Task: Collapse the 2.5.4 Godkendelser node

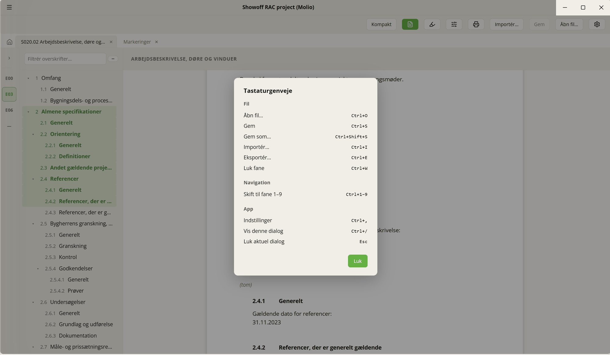Action: [x=38, y=269]
